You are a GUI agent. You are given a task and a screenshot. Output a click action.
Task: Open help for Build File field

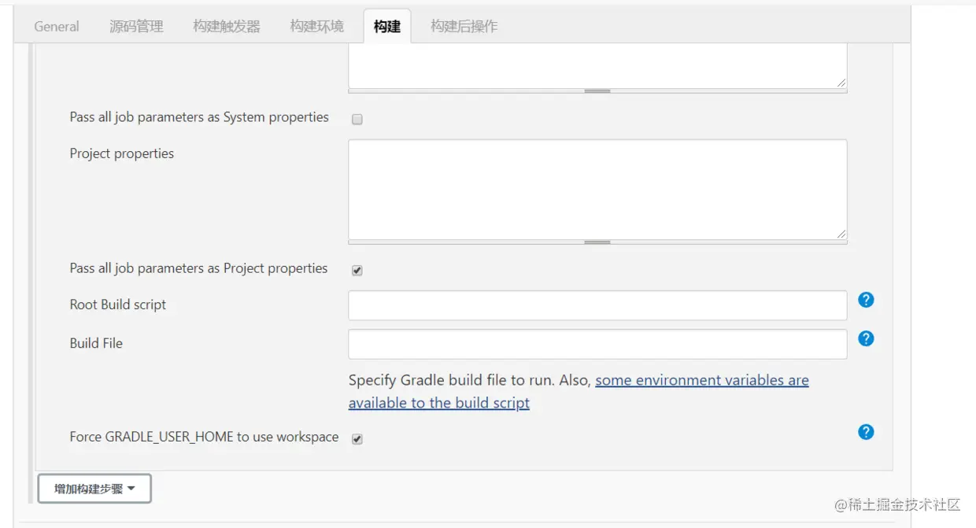tap(866, 338)
